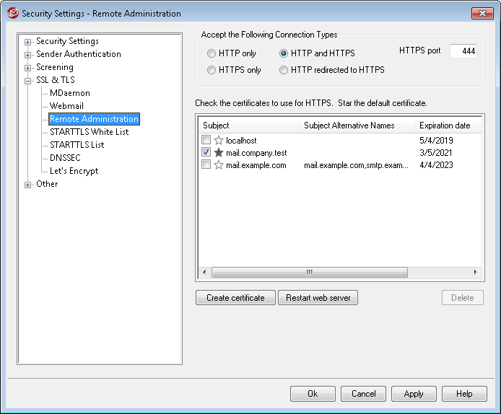Expand the Security Settings tree node
Viewport: 501px width, 414px height.
point(28,42)
